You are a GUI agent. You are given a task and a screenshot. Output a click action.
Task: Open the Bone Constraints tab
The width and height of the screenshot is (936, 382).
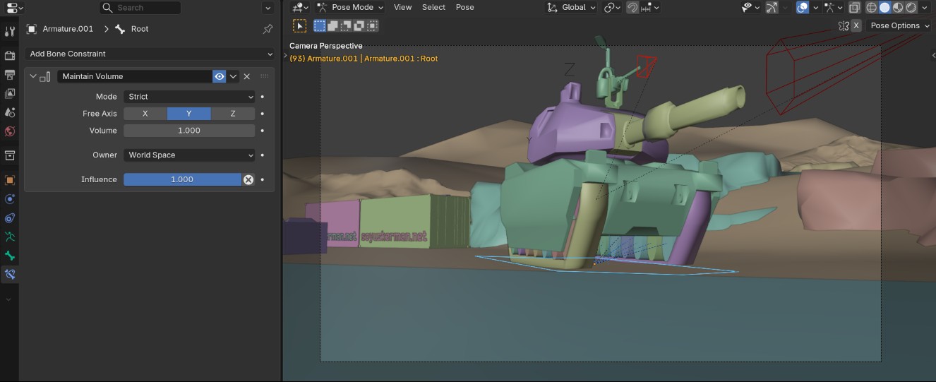click(x=10, y=274)
